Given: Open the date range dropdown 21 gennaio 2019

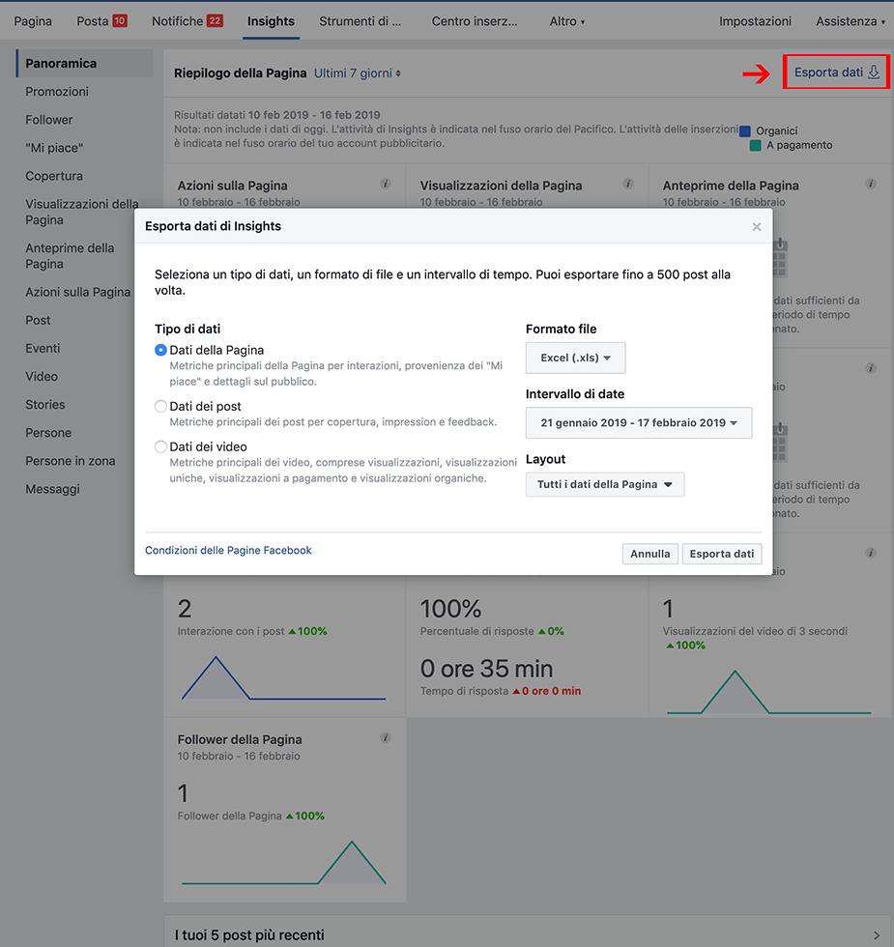Looking at the screenshot, I should coord(639,423).
